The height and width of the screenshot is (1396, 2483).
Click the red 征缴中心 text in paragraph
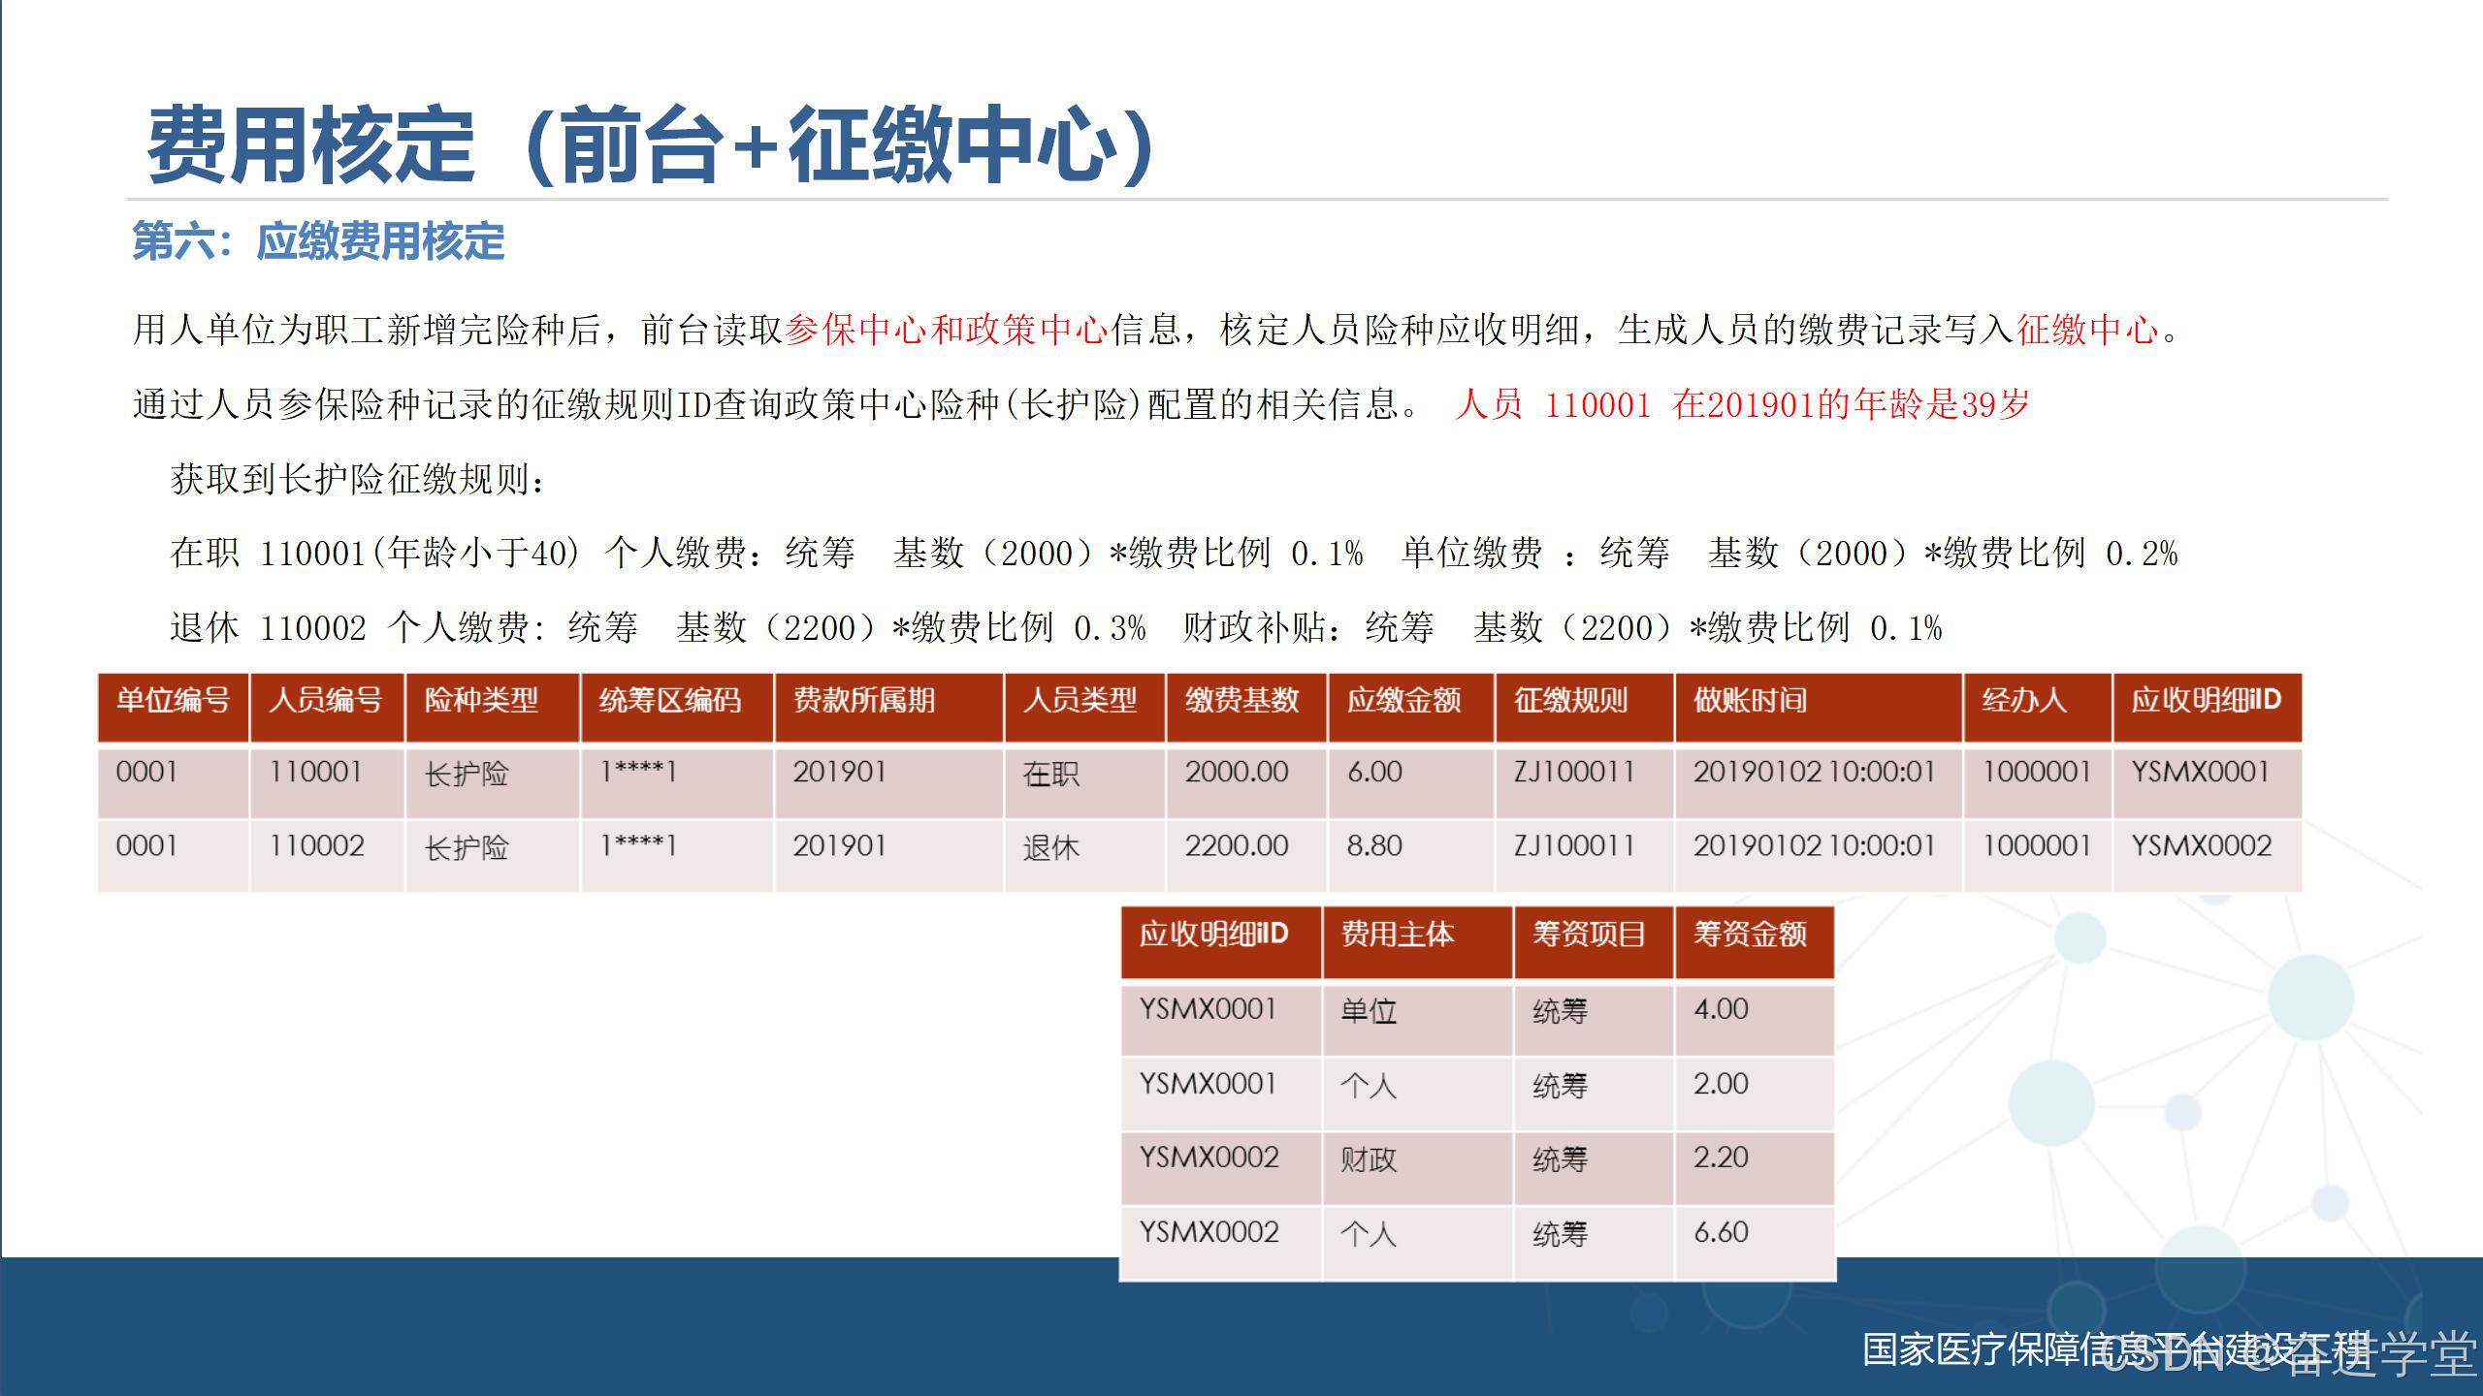[x=2087, y=330]
